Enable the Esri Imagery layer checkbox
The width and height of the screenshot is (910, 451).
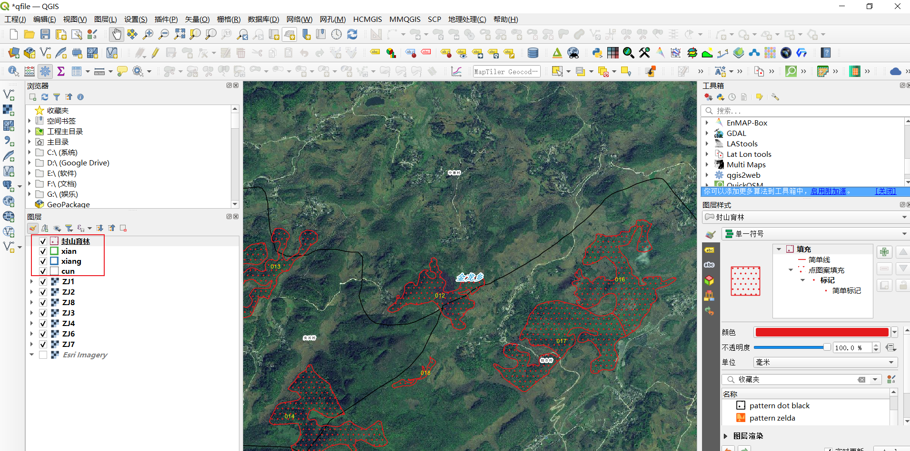point(43,355)
